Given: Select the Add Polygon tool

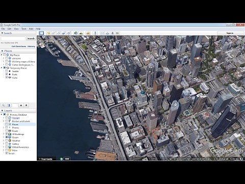Looking at the screenshot, I should tap(54, 33).
